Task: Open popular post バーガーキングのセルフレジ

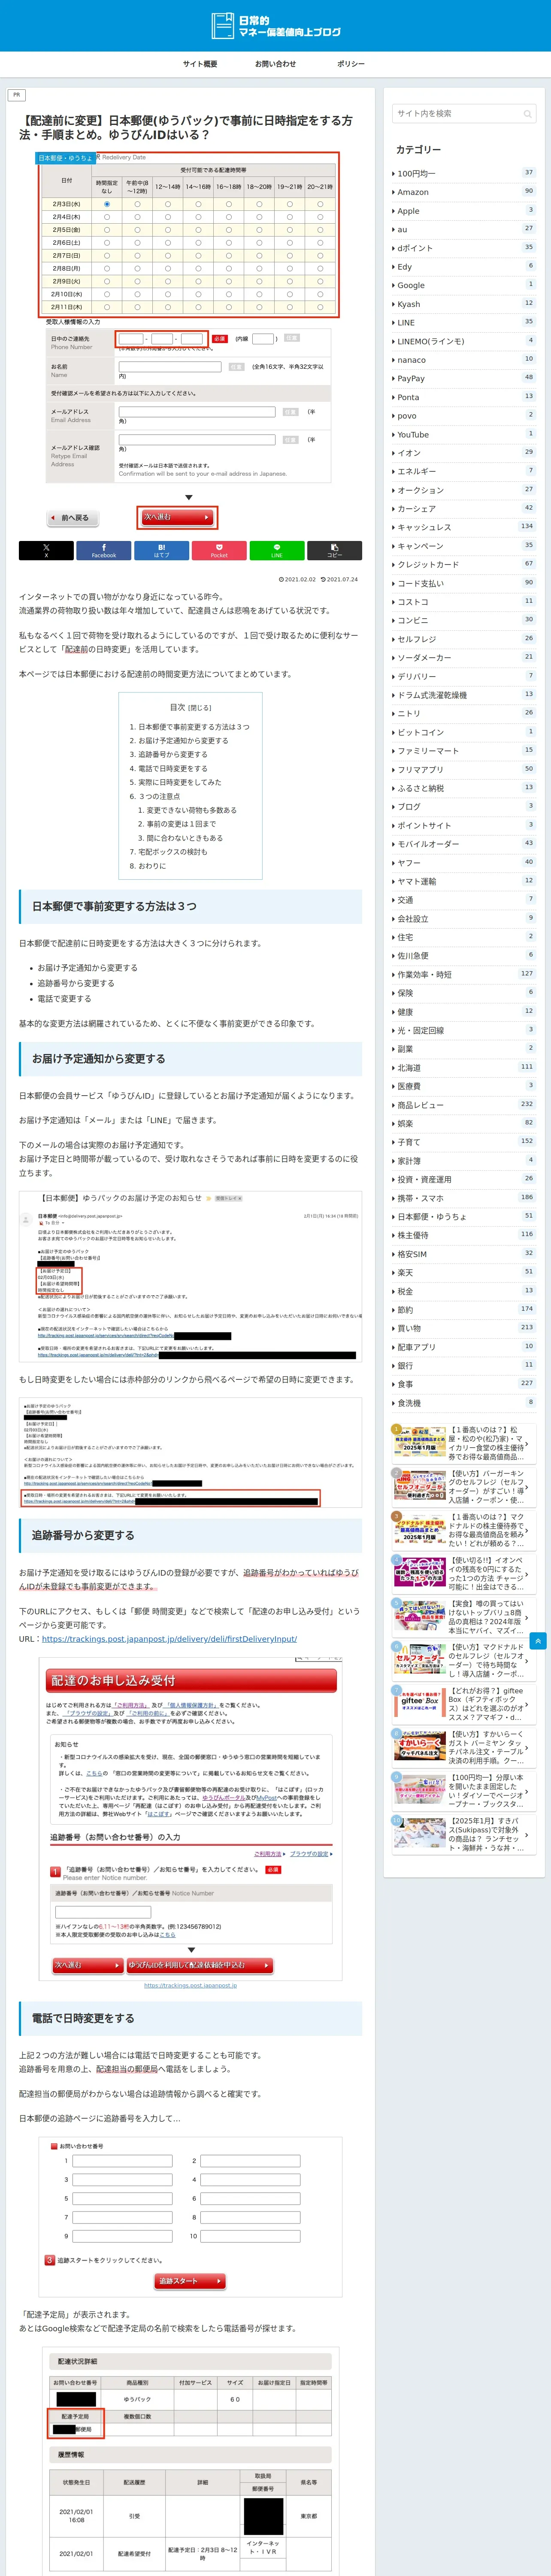Action: coord(463,1487)
